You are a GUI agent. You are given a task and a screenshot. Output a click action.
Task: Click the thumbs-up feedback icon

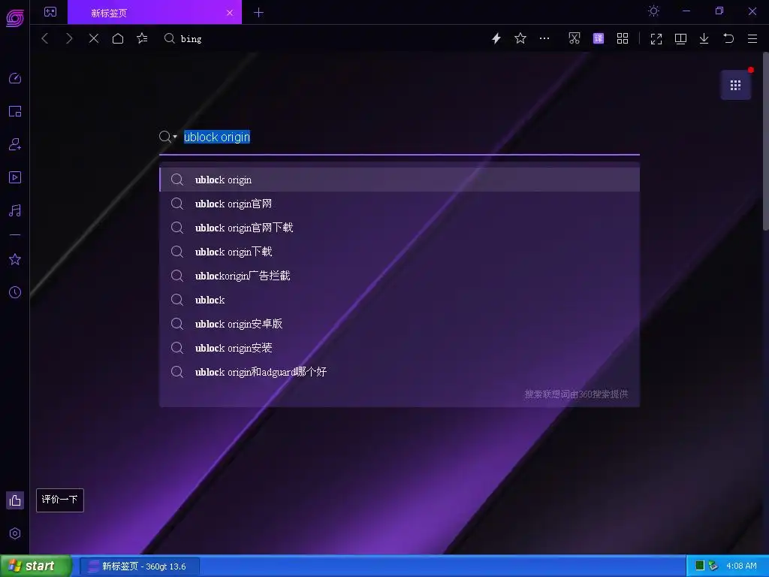point(15,500)
